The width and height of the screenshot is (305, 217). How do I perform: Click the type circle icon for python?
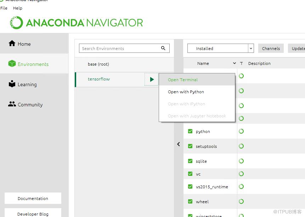click(241, 131)
